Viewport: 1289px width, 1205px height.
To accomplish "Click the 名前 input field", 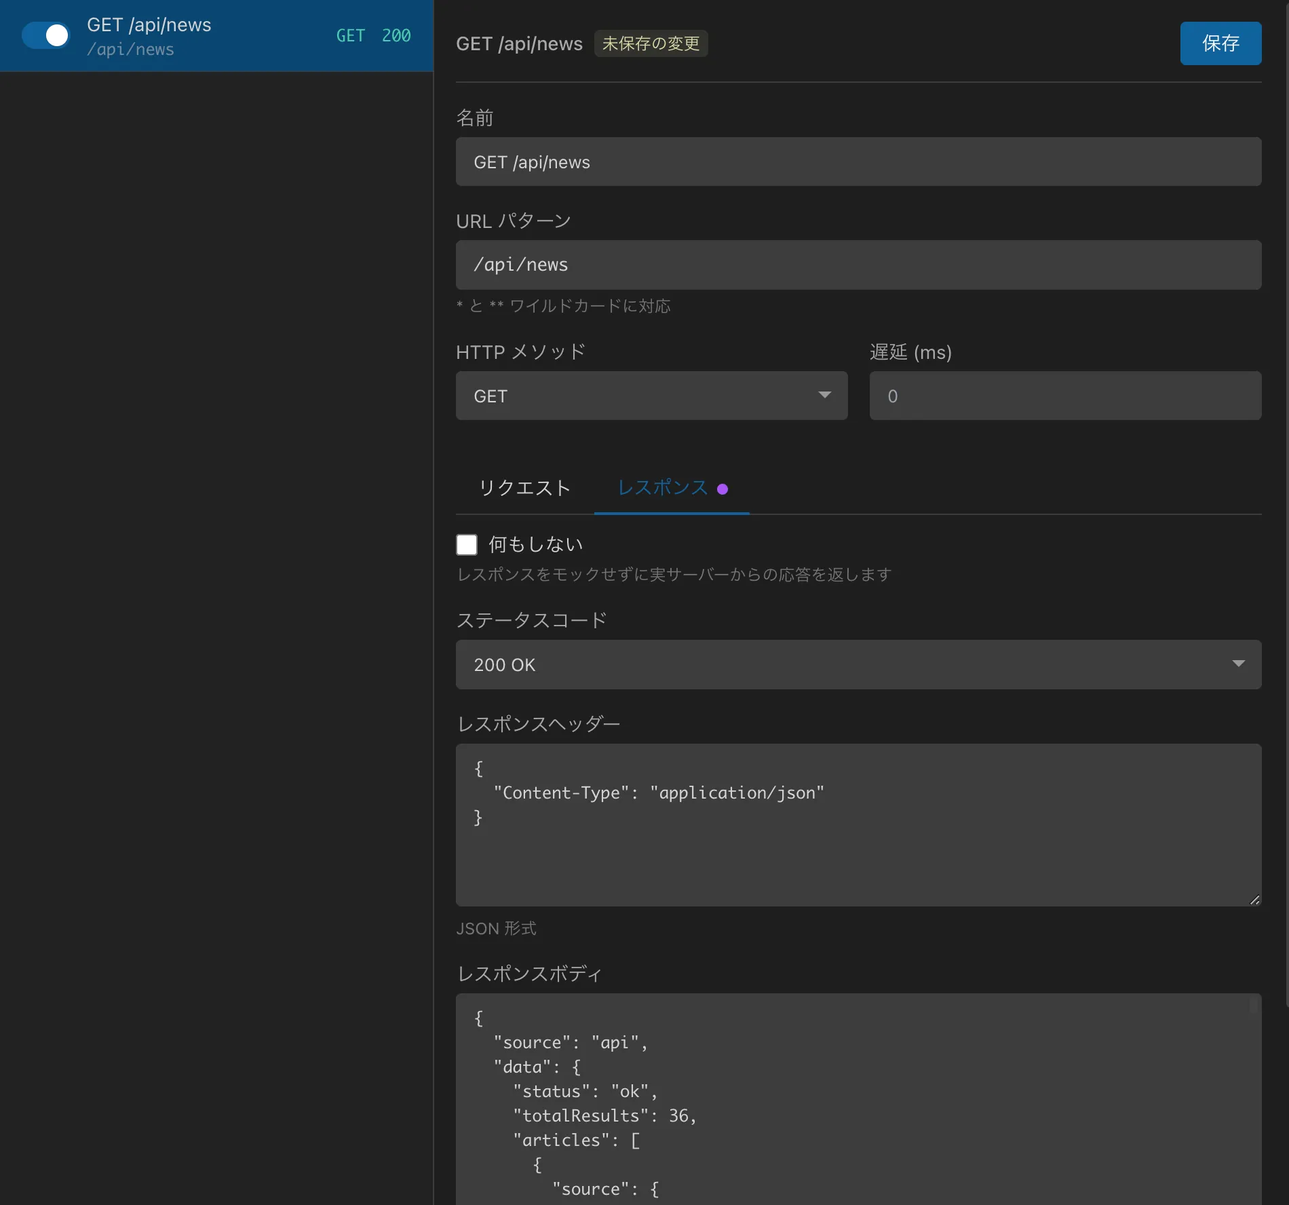I will pyautogui.click(x=858, y=162).
